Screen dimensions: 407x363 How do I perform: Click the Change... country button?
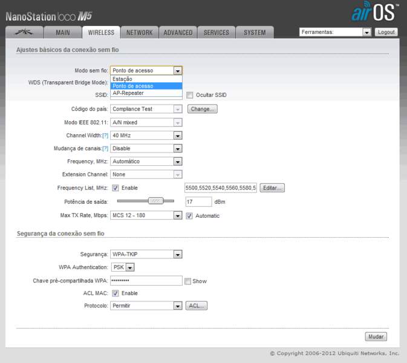click(x=203, y=109)
